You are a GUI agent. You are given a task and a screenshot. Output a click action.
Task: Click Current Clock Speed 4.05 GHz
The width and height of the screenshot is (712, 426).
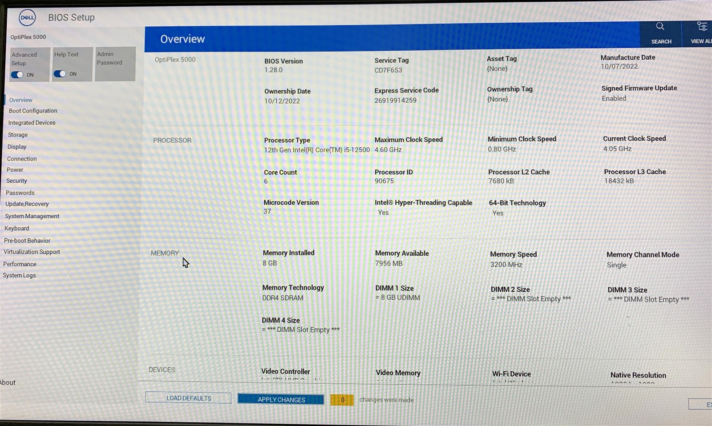click(617, 149)
